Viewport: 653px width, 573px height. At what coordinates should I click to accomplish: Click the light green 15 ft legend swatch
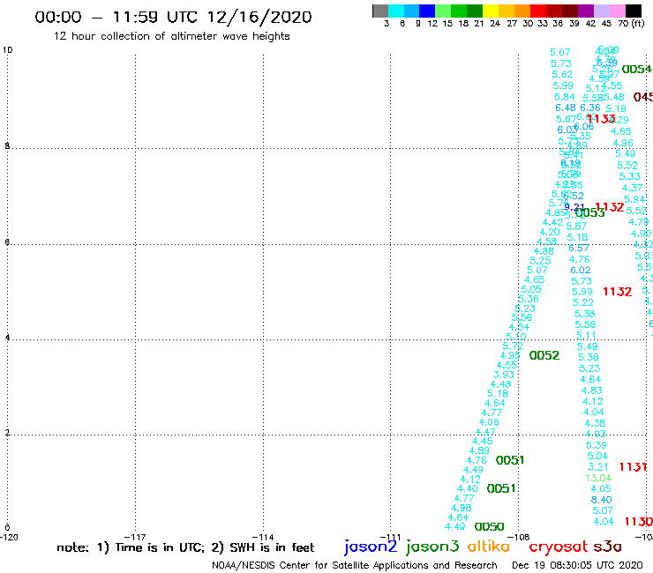tap(443, 11)
